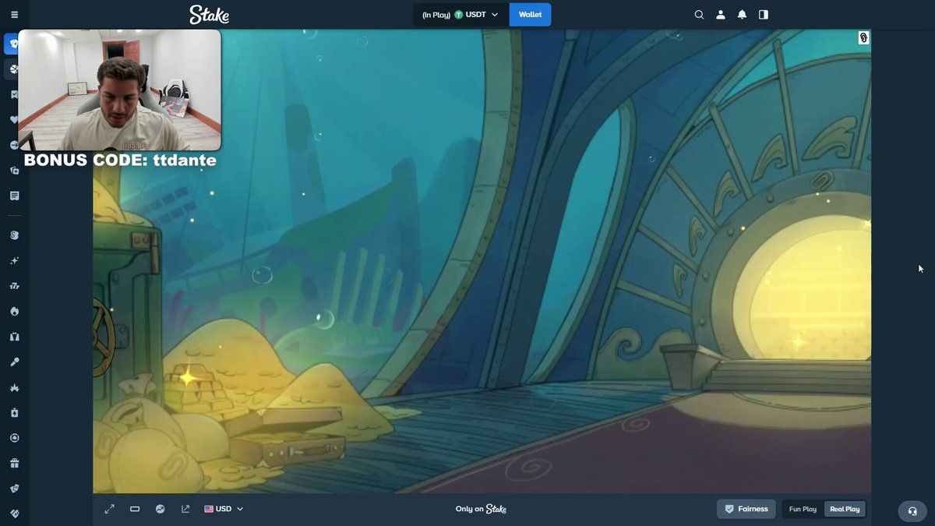Image resolution: width=935 pixels, height=526 pixels.
Task: Open the battery-shaped sidebar icon
Action: [x=14, y=413]
